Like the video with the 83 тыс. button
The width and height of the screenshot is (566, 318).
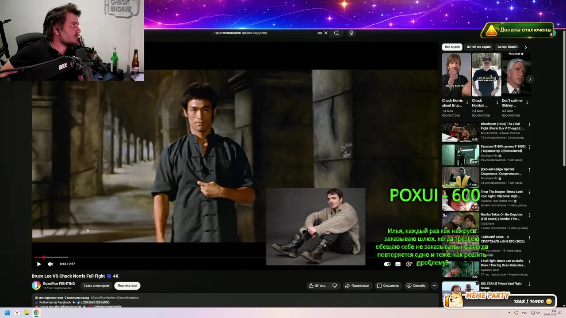tap(317, 286)
